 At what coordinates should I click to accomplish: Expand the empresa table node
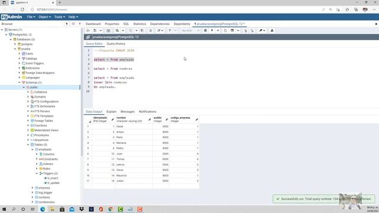click(33, 188)
